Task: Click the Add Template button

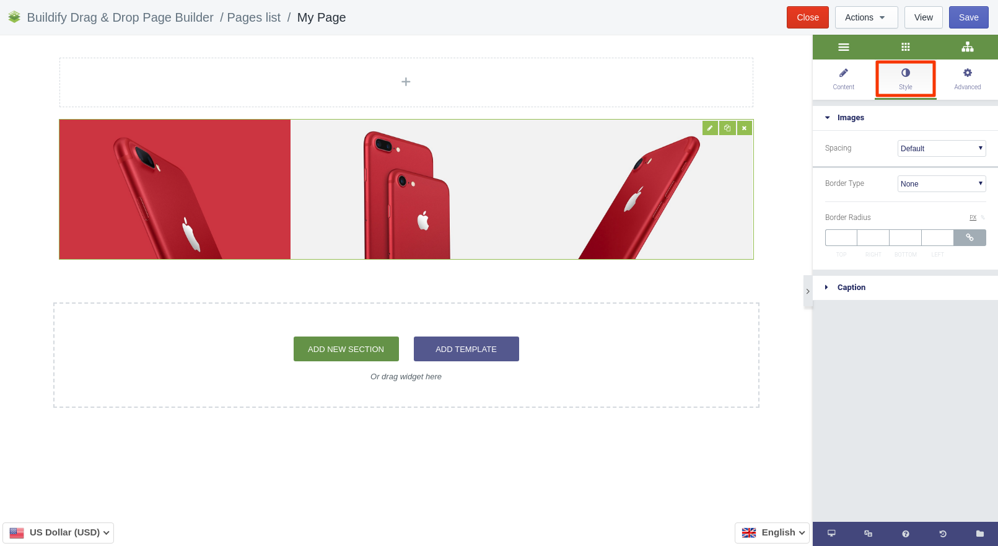Action: 466,349
